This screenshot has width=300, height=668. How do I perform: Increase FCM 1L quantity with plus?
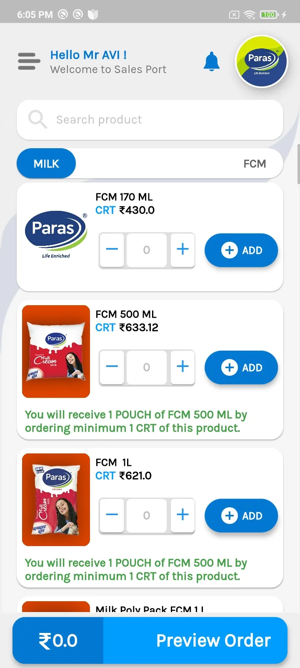(182, 515)
